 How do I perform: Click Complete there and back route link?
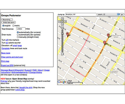(x=5, y=48)
